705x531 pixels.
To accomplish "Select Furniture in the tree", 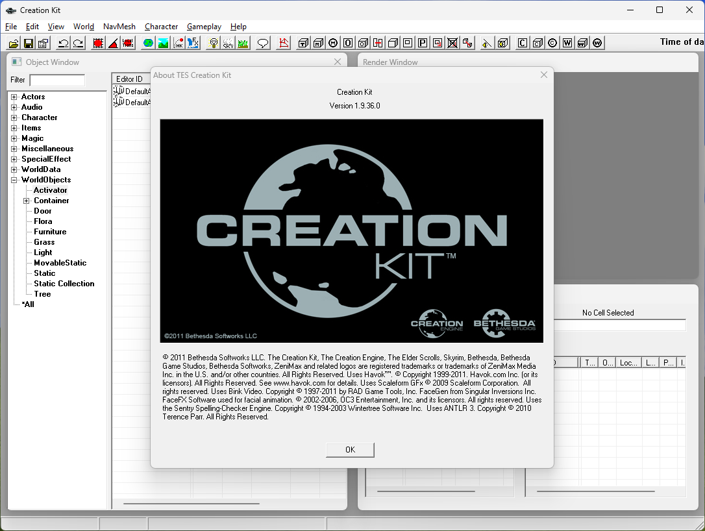I will click(51, 232).
